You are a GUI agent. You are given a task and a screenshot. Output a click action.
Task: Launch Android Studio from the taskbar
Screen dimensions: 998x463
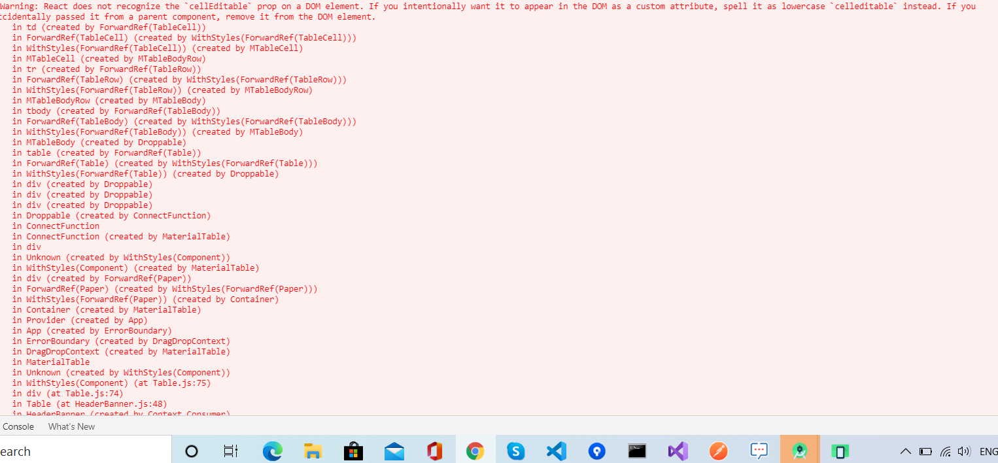tap(799, 451)
